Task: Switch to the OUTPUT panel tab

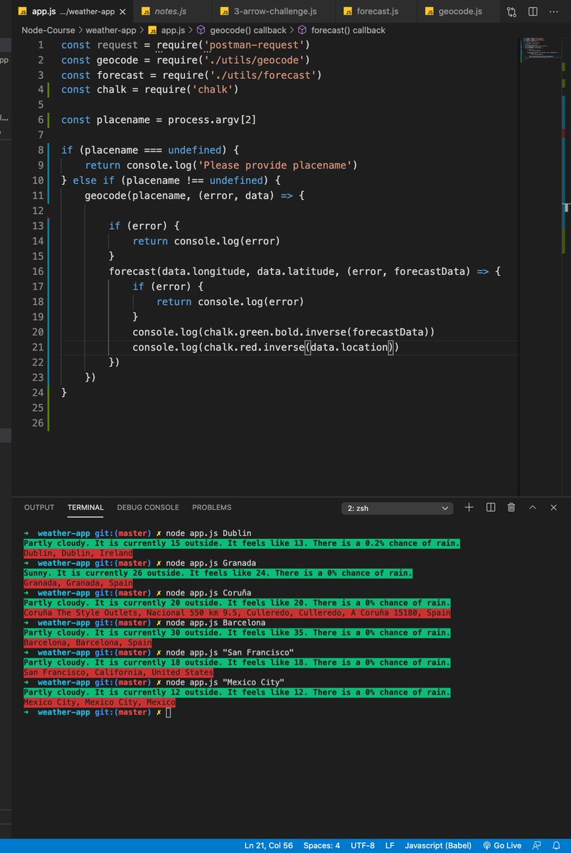Action: point(39,508)
